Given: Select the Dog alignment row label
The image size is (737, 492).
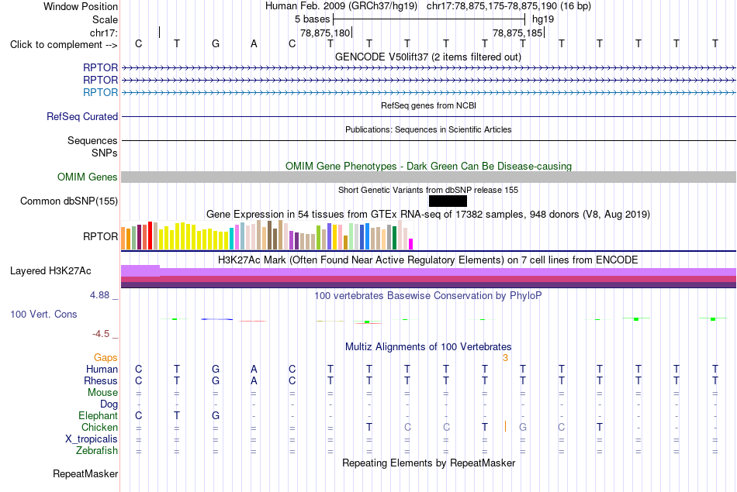Looking at the screenshot, I should click(109, 404).
